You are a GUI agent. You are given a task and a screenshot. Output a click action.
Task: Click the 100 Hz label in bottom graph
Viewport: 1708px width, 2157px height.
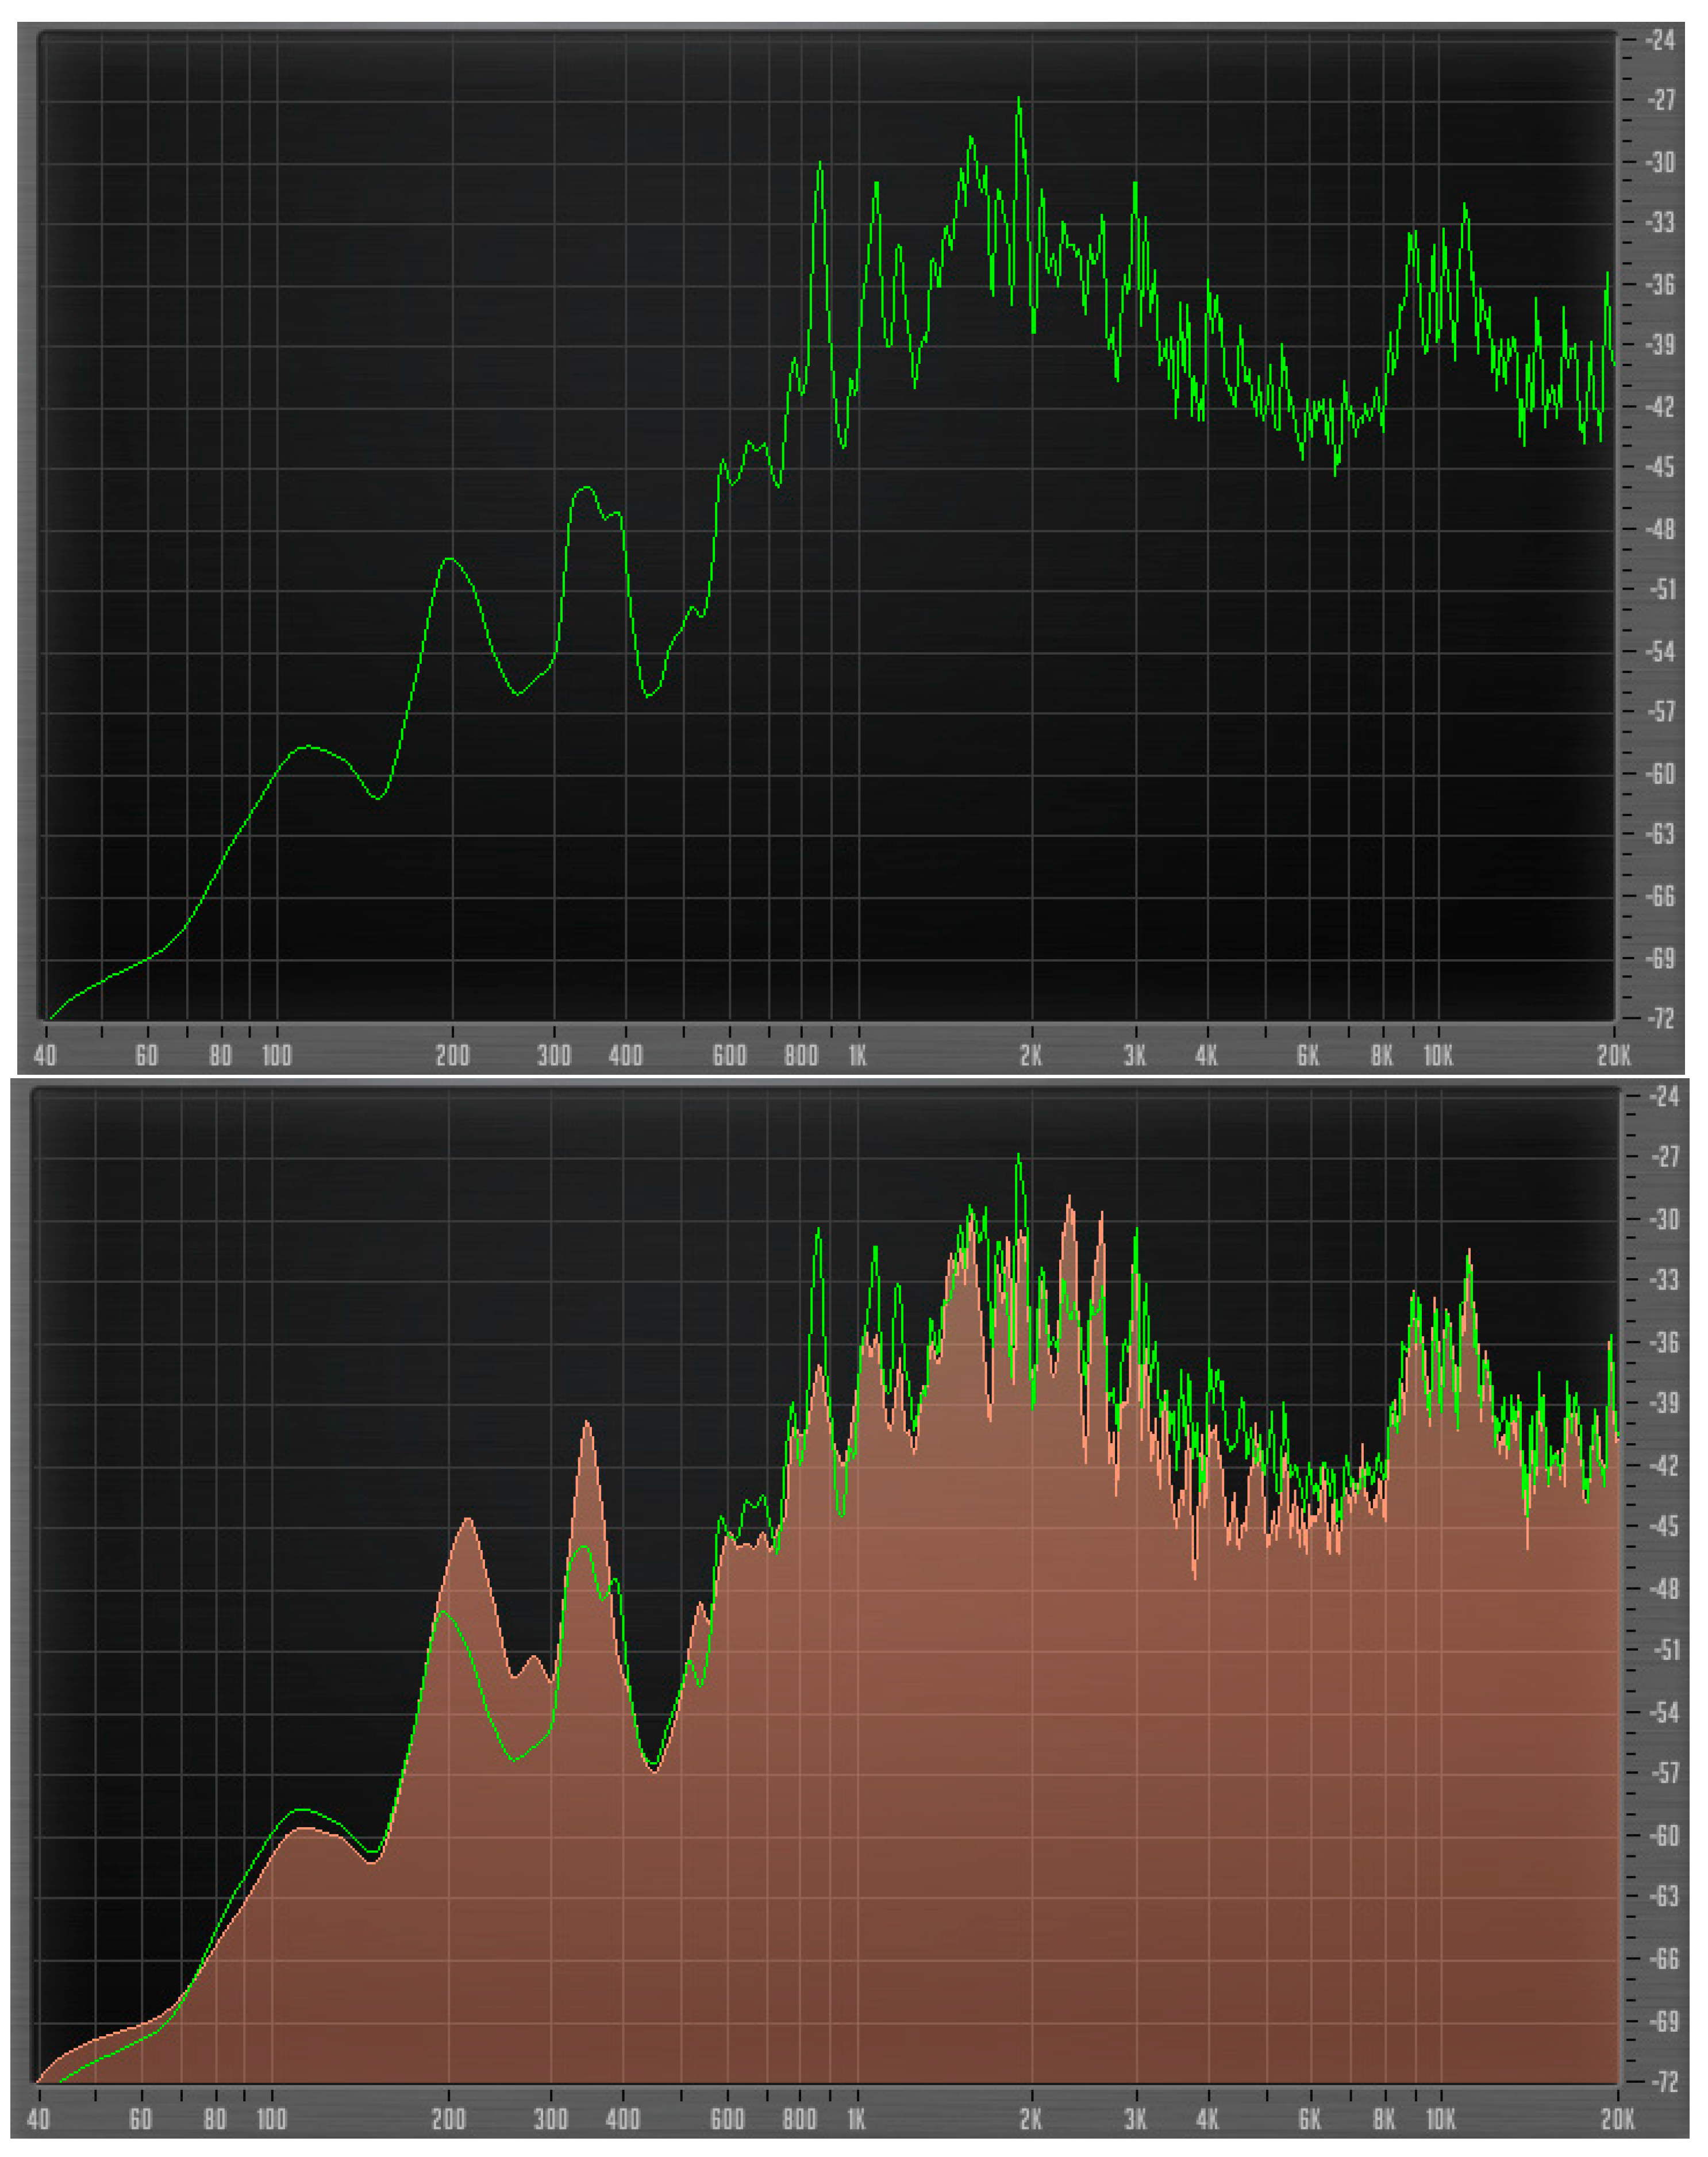[271, 2119]
